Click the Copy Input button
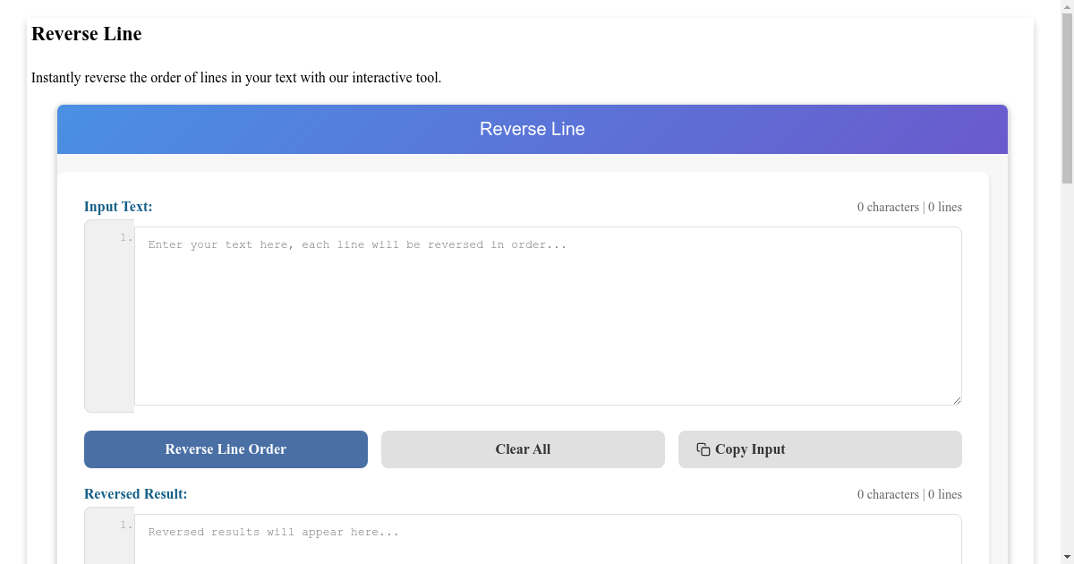Viewport: 1074px width, 564px height. pyautogui.click(x=820, y=449)
